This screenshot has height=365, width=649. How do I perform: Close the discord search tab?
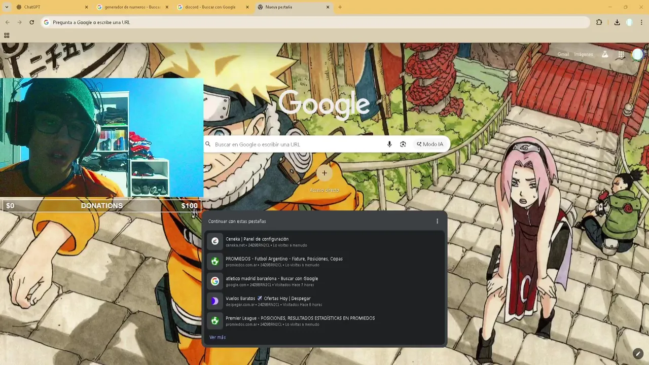[247, 7]
